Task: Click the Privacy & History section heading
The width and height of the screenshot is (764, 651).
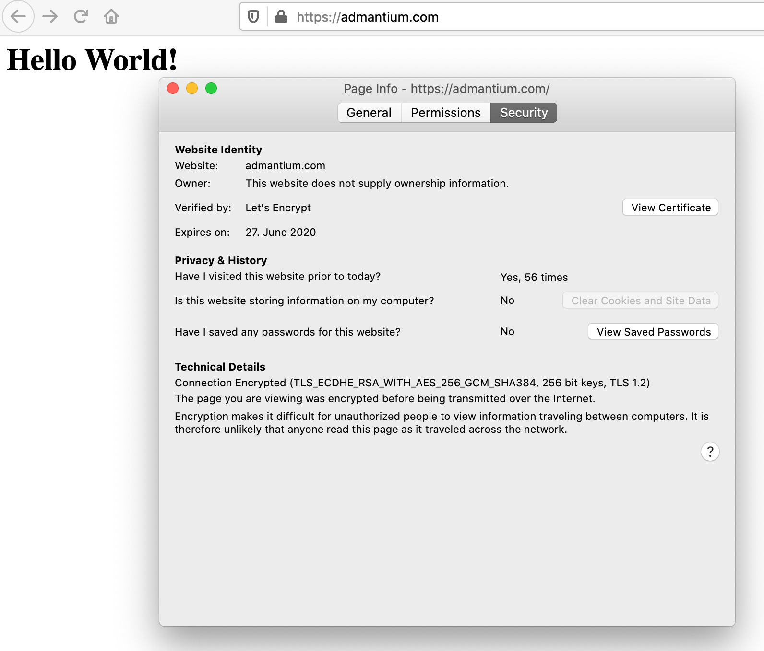Action: click(221, 261)
